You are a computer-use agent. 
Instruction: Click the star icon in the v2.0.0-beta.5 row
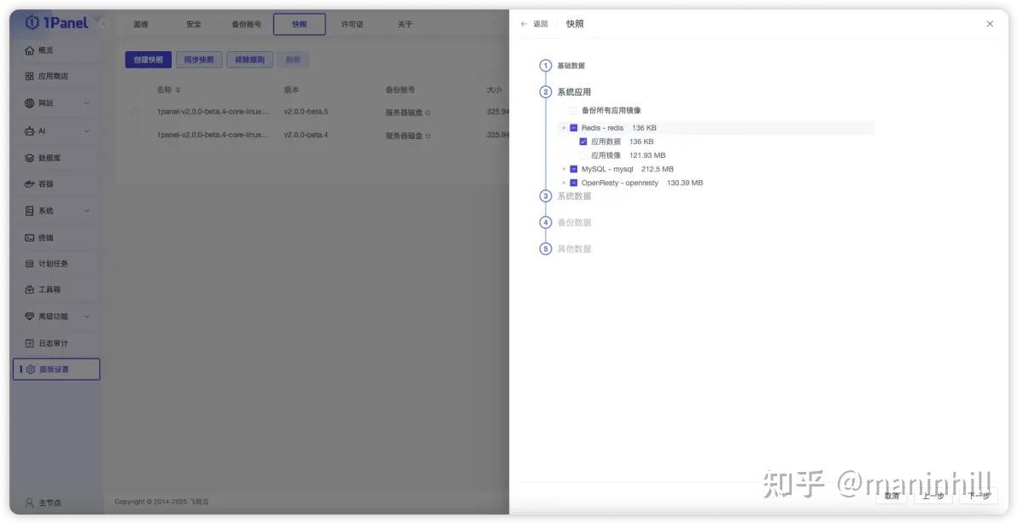click(428, 112)
